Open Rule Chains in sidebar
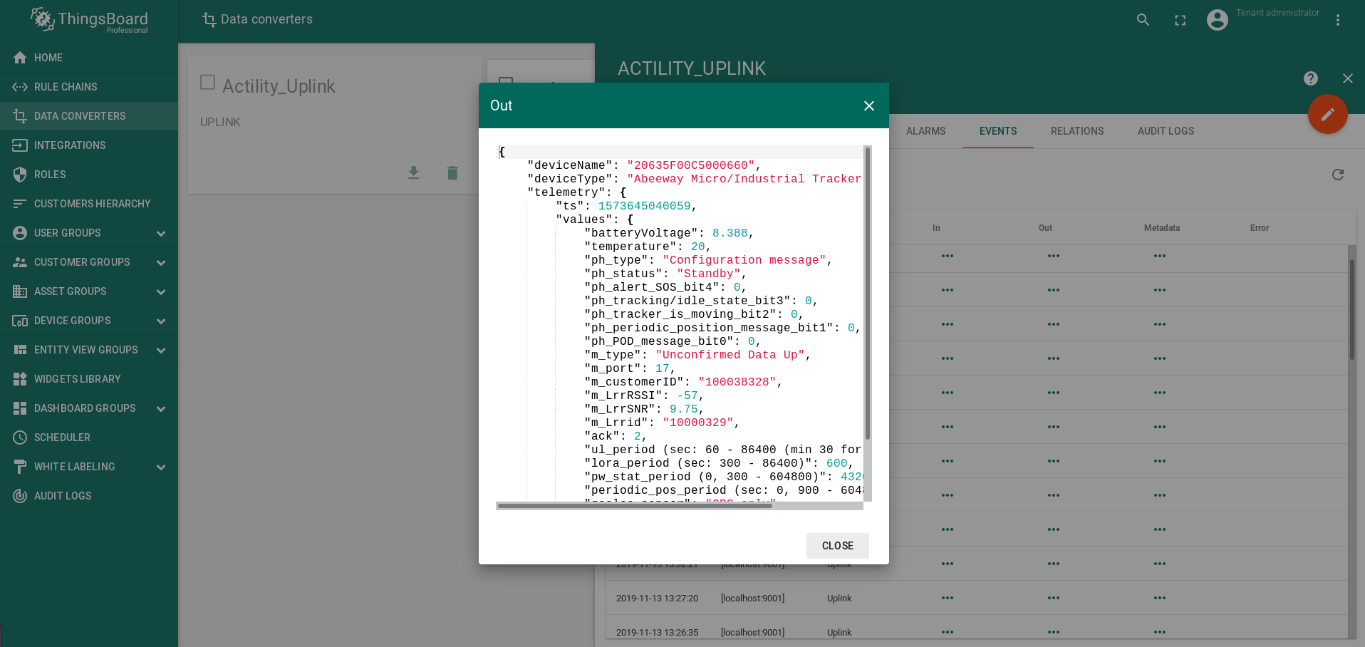Image resolution: width=1365 pixels, height=647 pixels. pos(89,87)
